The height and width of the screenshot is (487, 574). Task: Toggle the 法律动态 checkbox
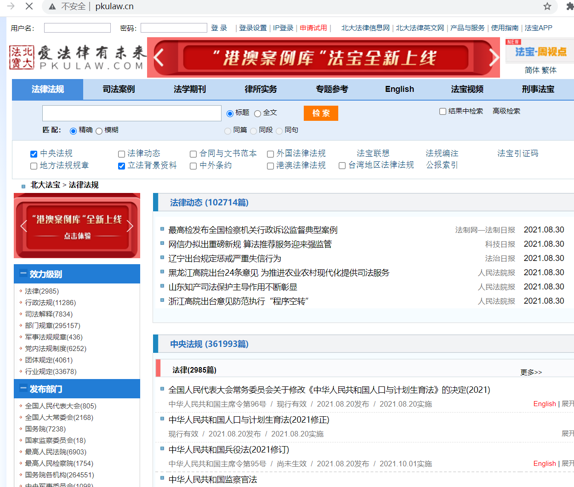[x=121, y=154]
